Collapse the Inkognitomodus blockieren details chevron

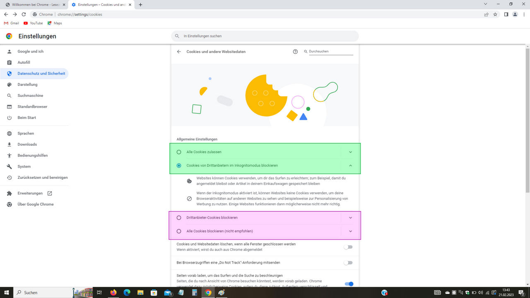click(350, 165)
